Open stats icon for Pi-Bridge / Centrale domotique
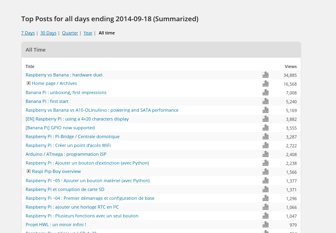Image resolution: width=336 pixels, height=233 pixels. (265, 137)
